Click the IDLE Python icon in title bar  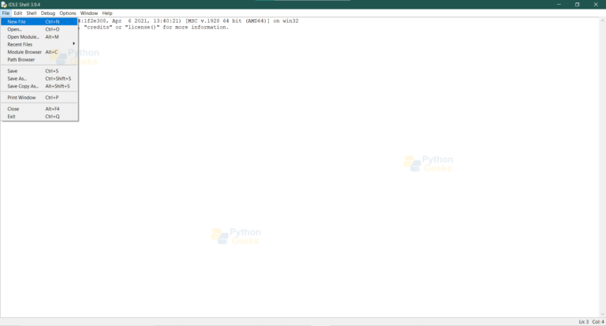click(x=4, y=4)
